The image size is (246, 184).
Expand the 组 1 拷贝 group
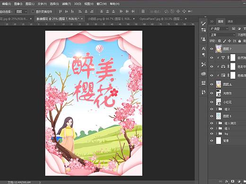pos(217,123)
